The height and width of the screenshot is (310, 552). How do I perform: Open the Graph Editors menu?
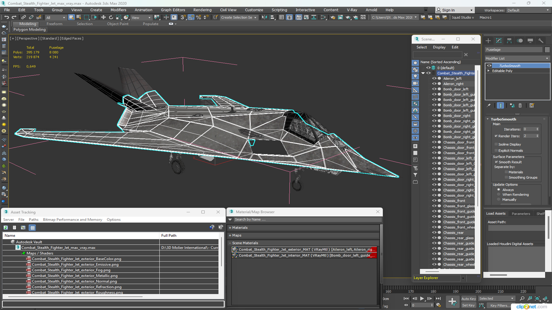(x=173, y=10)
